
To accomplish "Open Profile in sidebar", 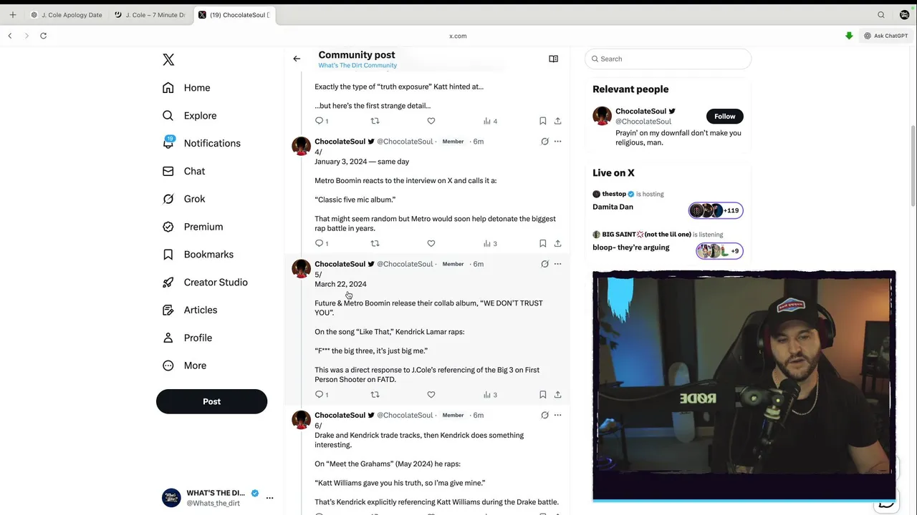I will 187,338.
